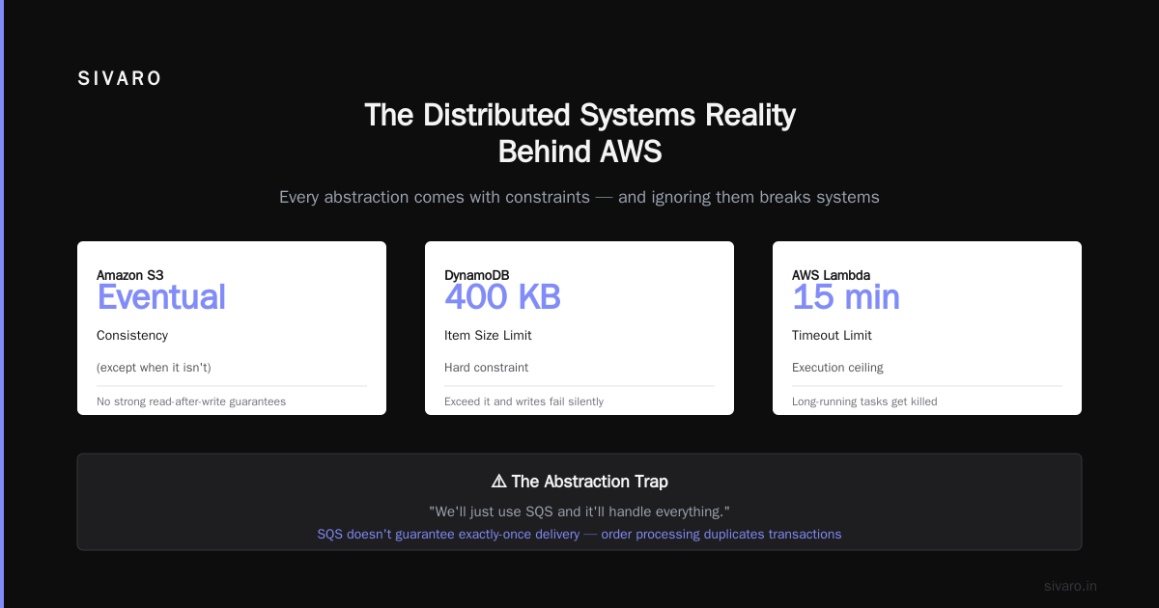Click 'Timeout Limit' text
The image size is (1159, 608).
(832, 336)
